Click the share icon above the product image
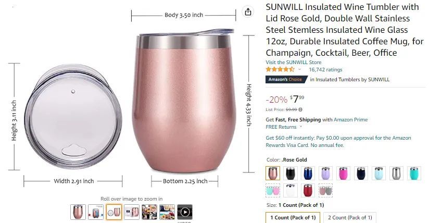The width and height of the screenshot is (429, 223). point(248,12)
